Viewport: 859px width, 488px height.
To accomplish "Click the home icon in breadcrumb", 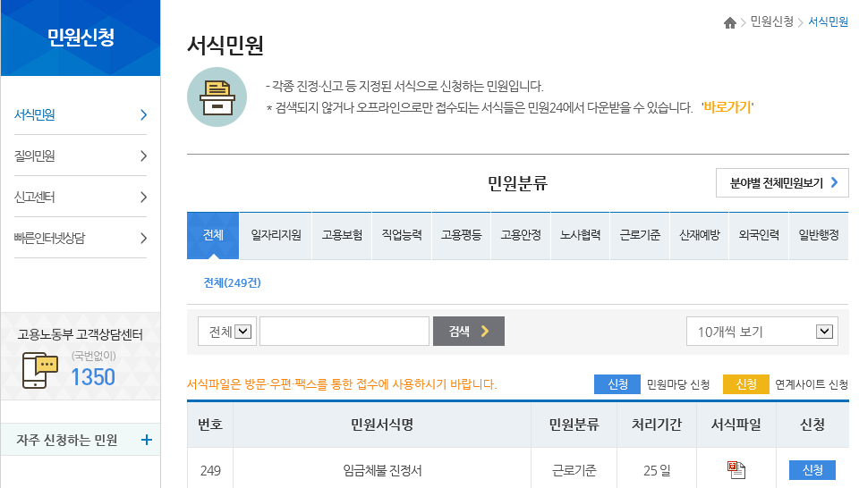I will [x=730, y=22].
